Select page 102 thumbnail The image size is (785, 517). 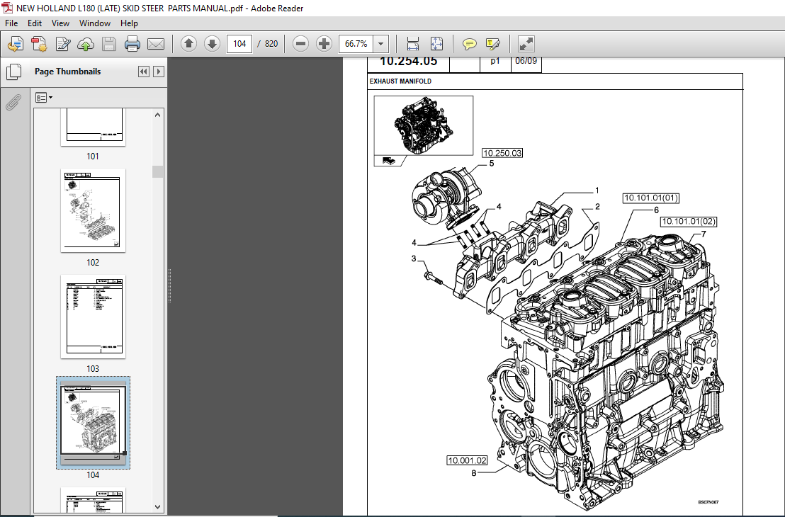[x=93, y=210]
